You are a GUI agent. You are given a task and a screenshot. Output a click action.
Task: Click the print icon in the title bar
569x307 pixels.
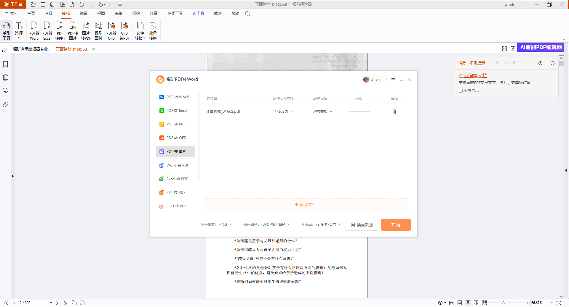pos(53,4)
